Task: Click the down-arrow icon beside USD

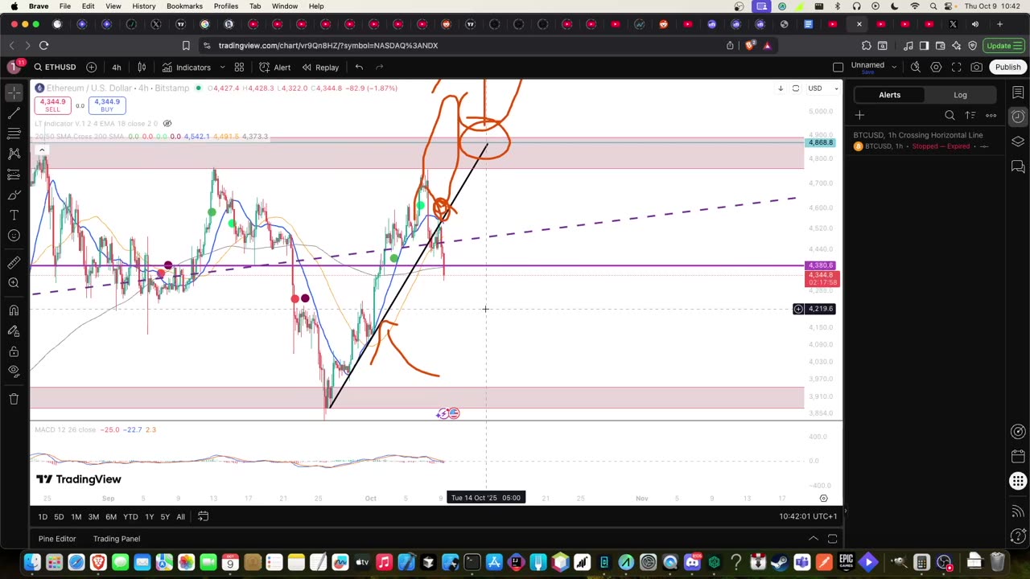Action: coord(780,88)
